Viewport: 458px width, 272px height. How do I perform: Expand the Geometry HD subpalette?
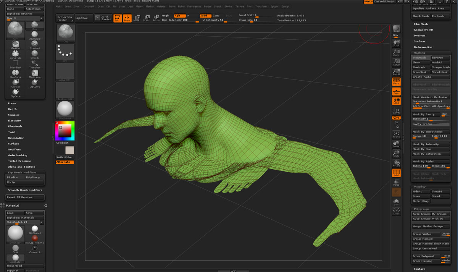423,30
